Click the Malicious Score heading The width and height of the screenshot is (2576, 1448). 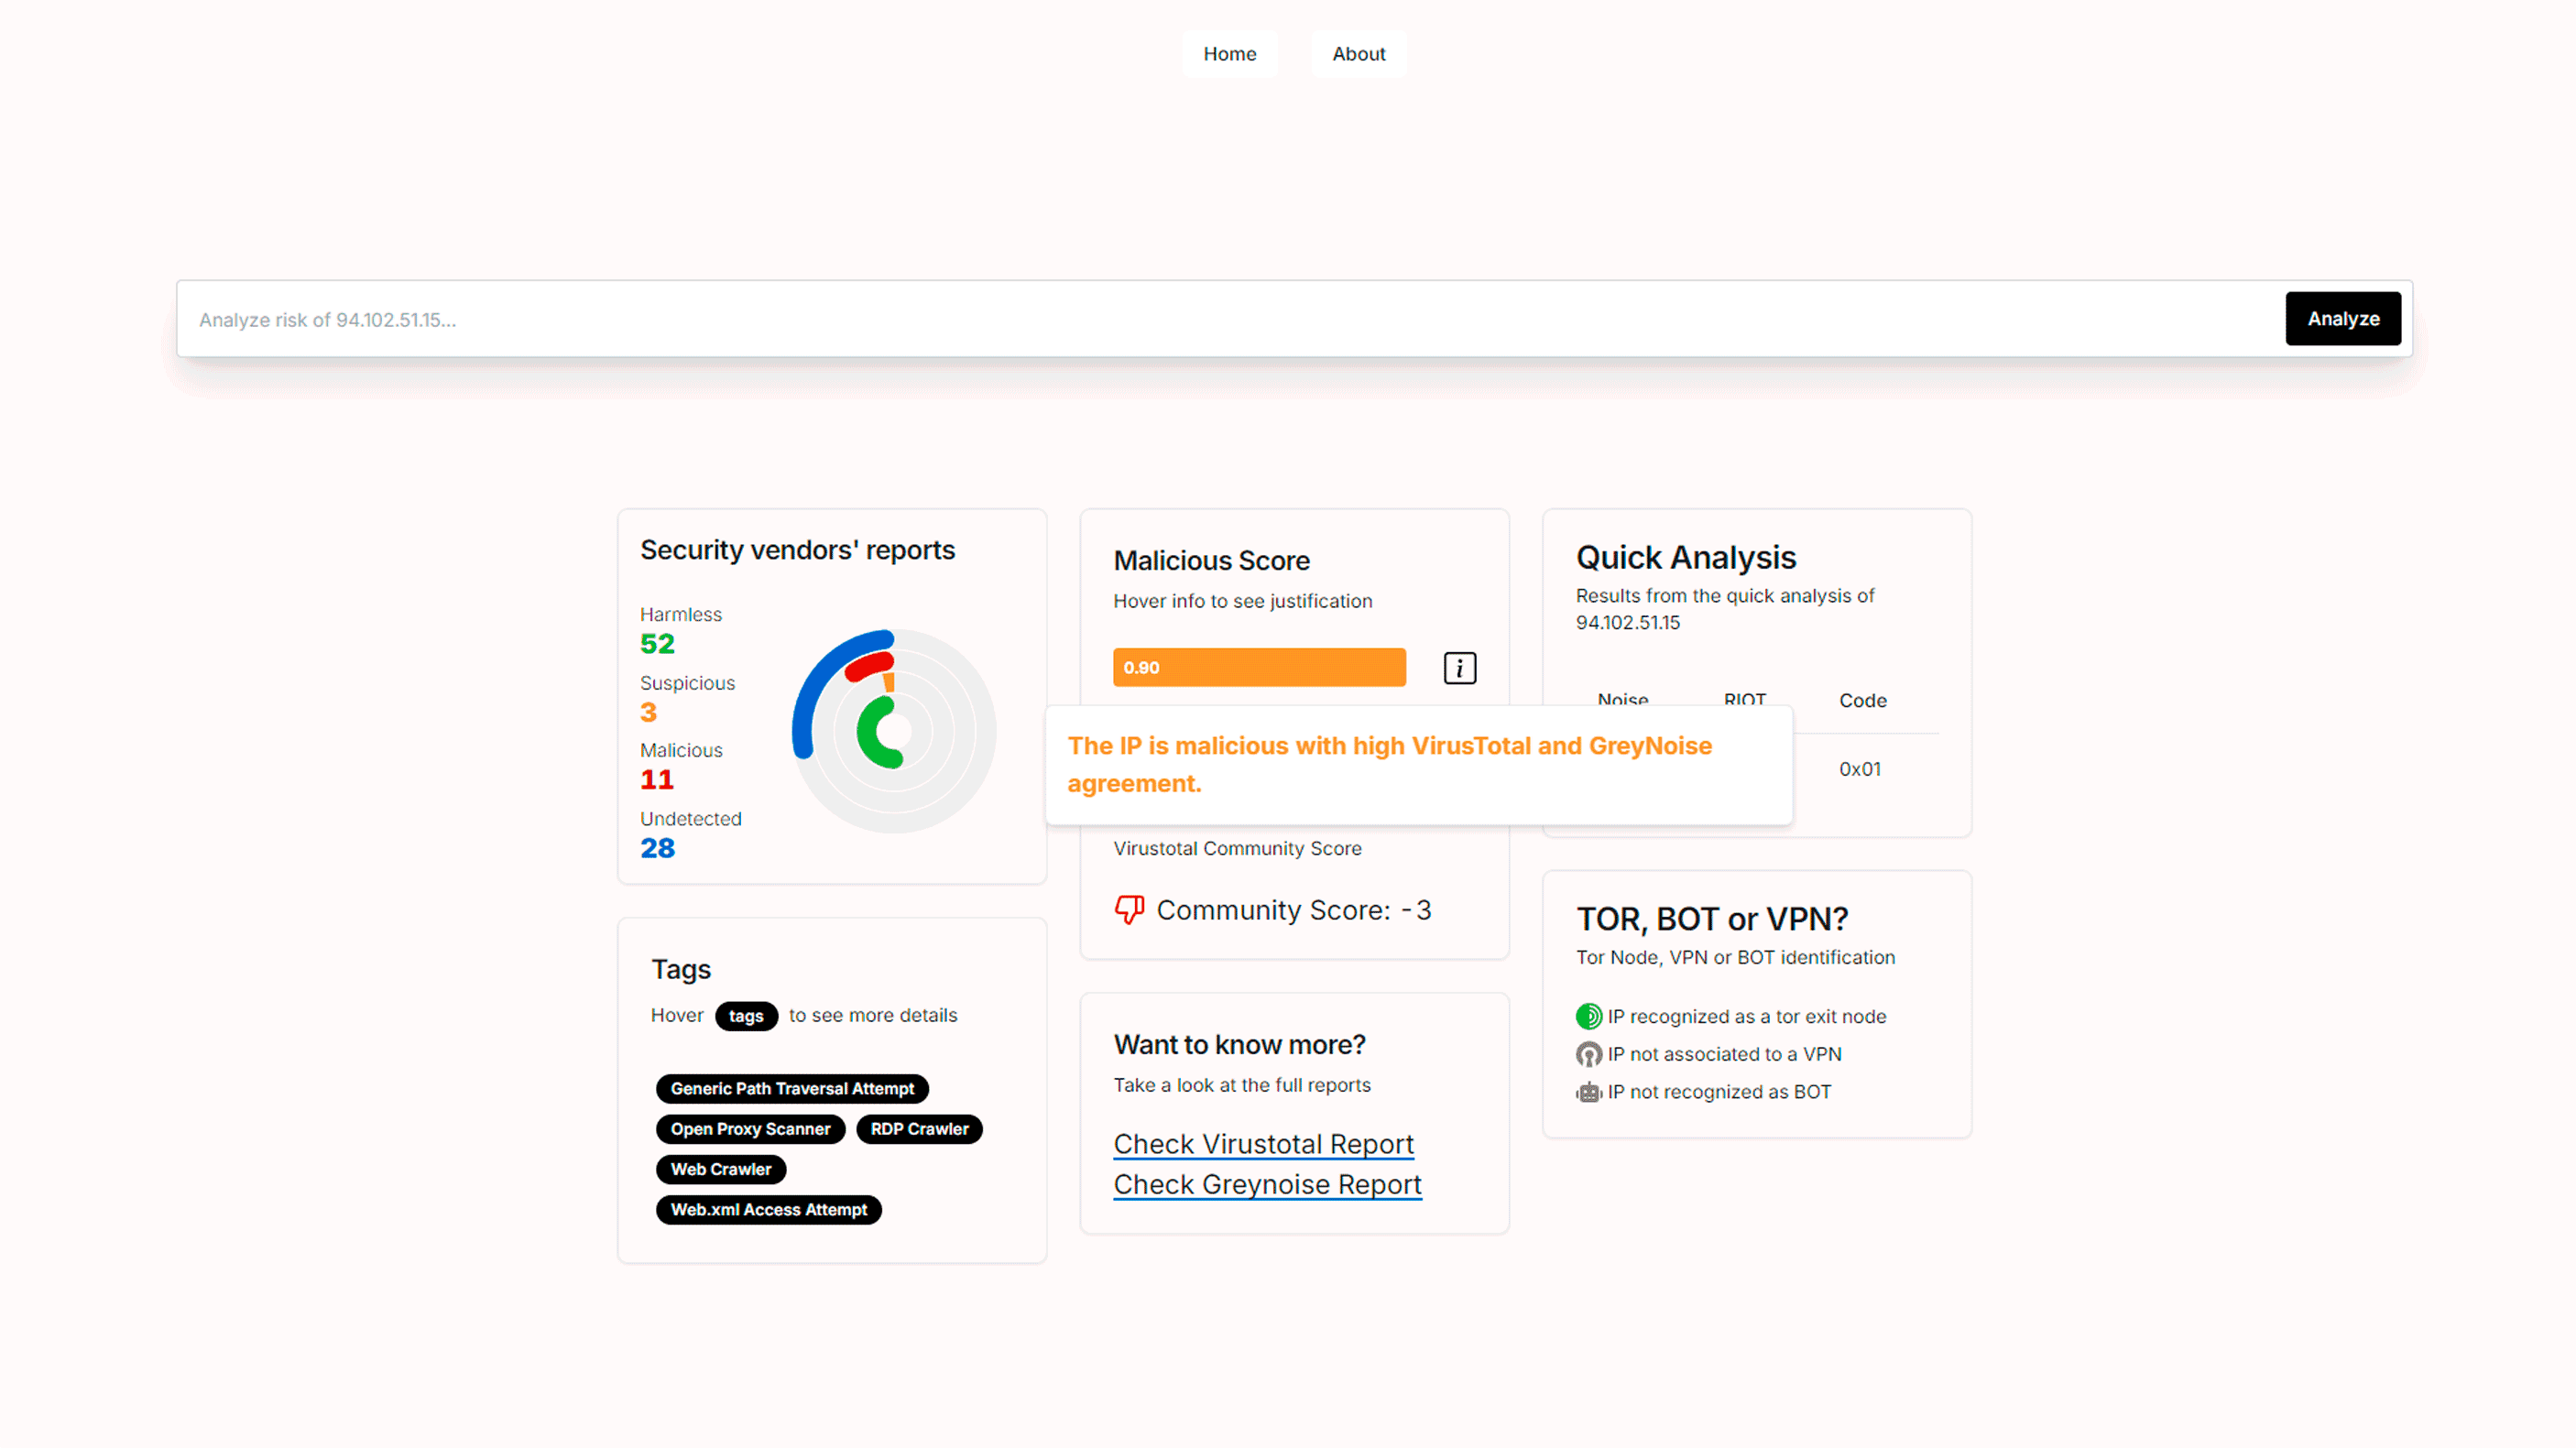point(1211,561)
